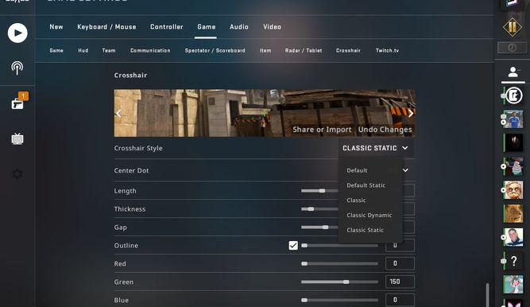Expand the Center Dot dropdown chevron

click(405, 170)
